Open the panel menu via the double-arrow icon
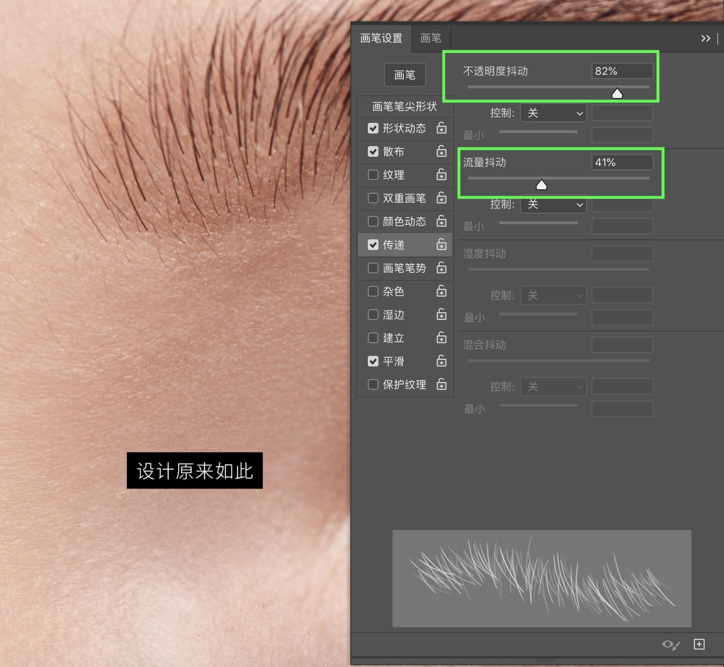724x667 pixels. pos(706,38)
